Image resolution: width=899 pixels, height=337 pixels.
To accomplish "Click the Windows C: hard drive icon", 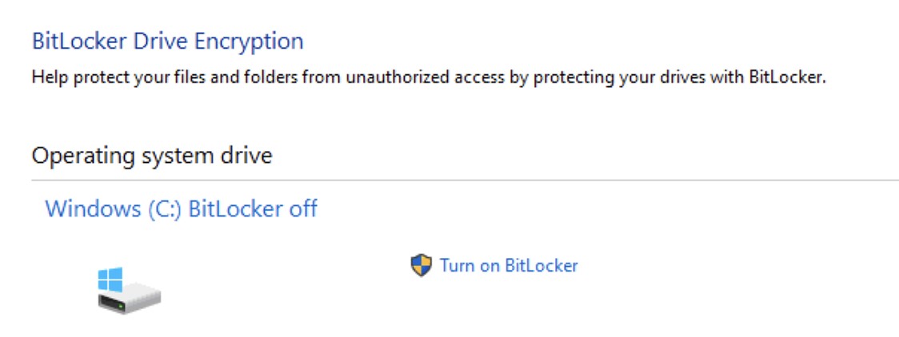I will point(128,291).
